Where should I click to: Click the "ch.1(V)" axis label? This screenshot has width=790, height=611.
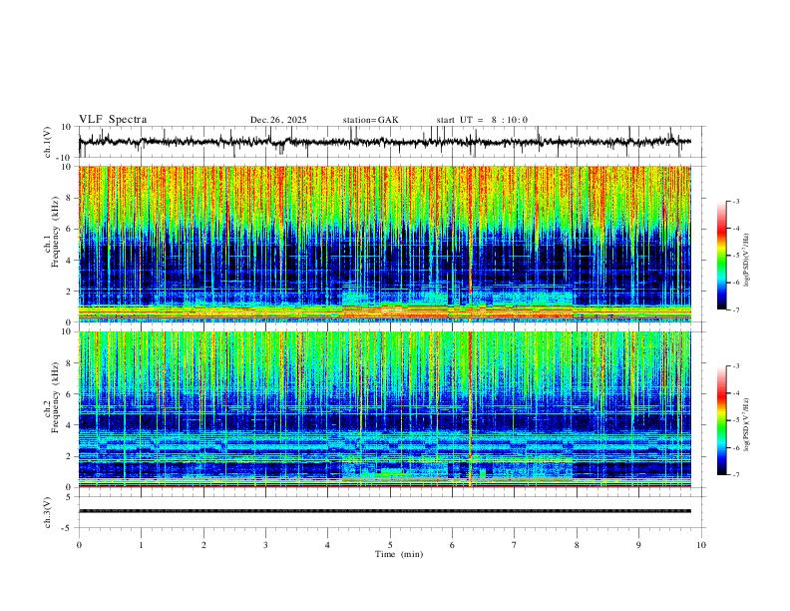pos(48,142)
